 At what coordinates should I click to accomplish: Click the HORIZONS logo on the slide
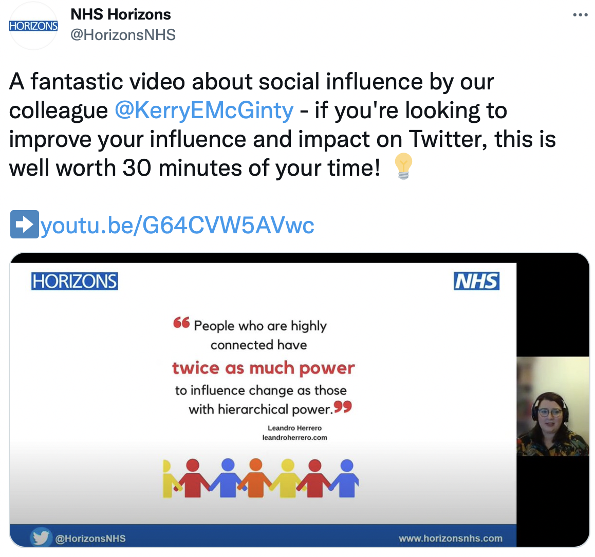(75, 282)
